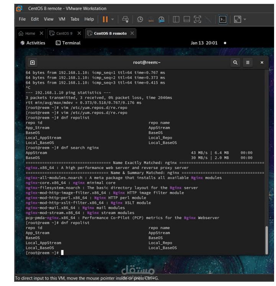Click the 'pcp-pmda-nginx.x86_64' line
This screenshot has height=286, width=276.
[122, 218]
